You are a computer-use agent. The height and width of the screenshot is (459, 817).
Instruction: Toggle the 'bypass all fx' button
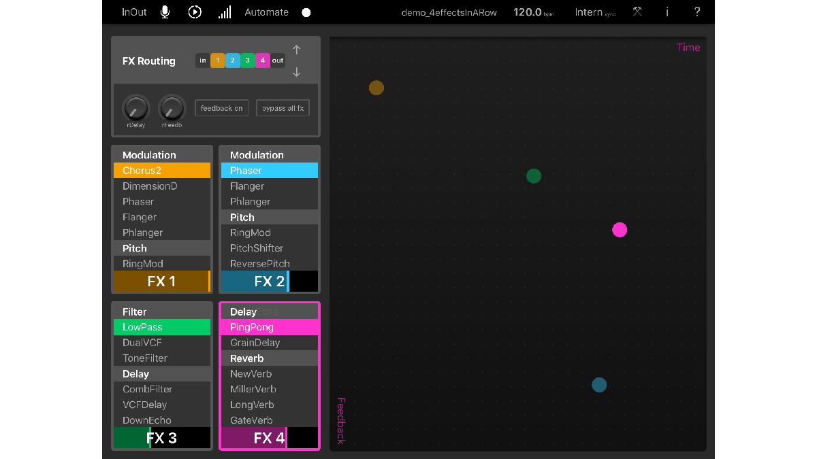tap(283, 108)
